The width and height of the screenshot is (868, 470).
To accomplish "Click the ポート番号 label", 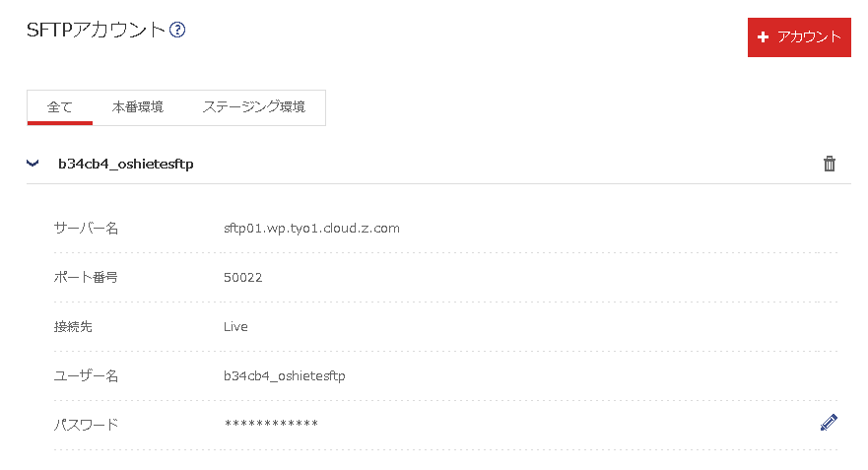I will tap(86, 277).
